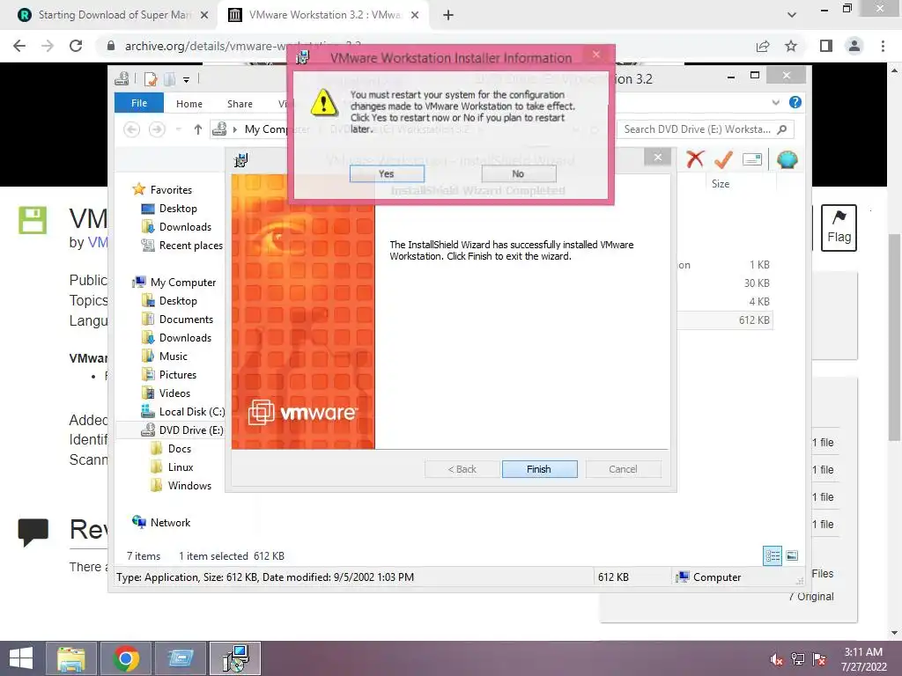Open the Share ribbon tab in Explorer
The image size is (902, 676).
click(x=240, y=104)
